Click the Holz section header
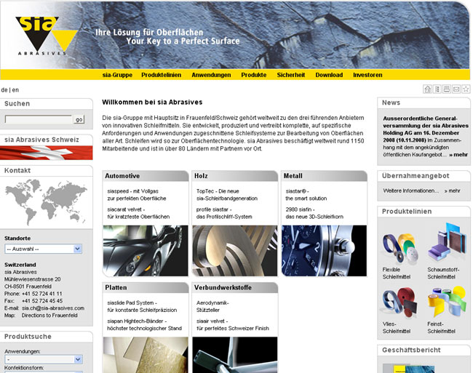The width and height of the screenshot is (473, 373). [x=235, y=176]
